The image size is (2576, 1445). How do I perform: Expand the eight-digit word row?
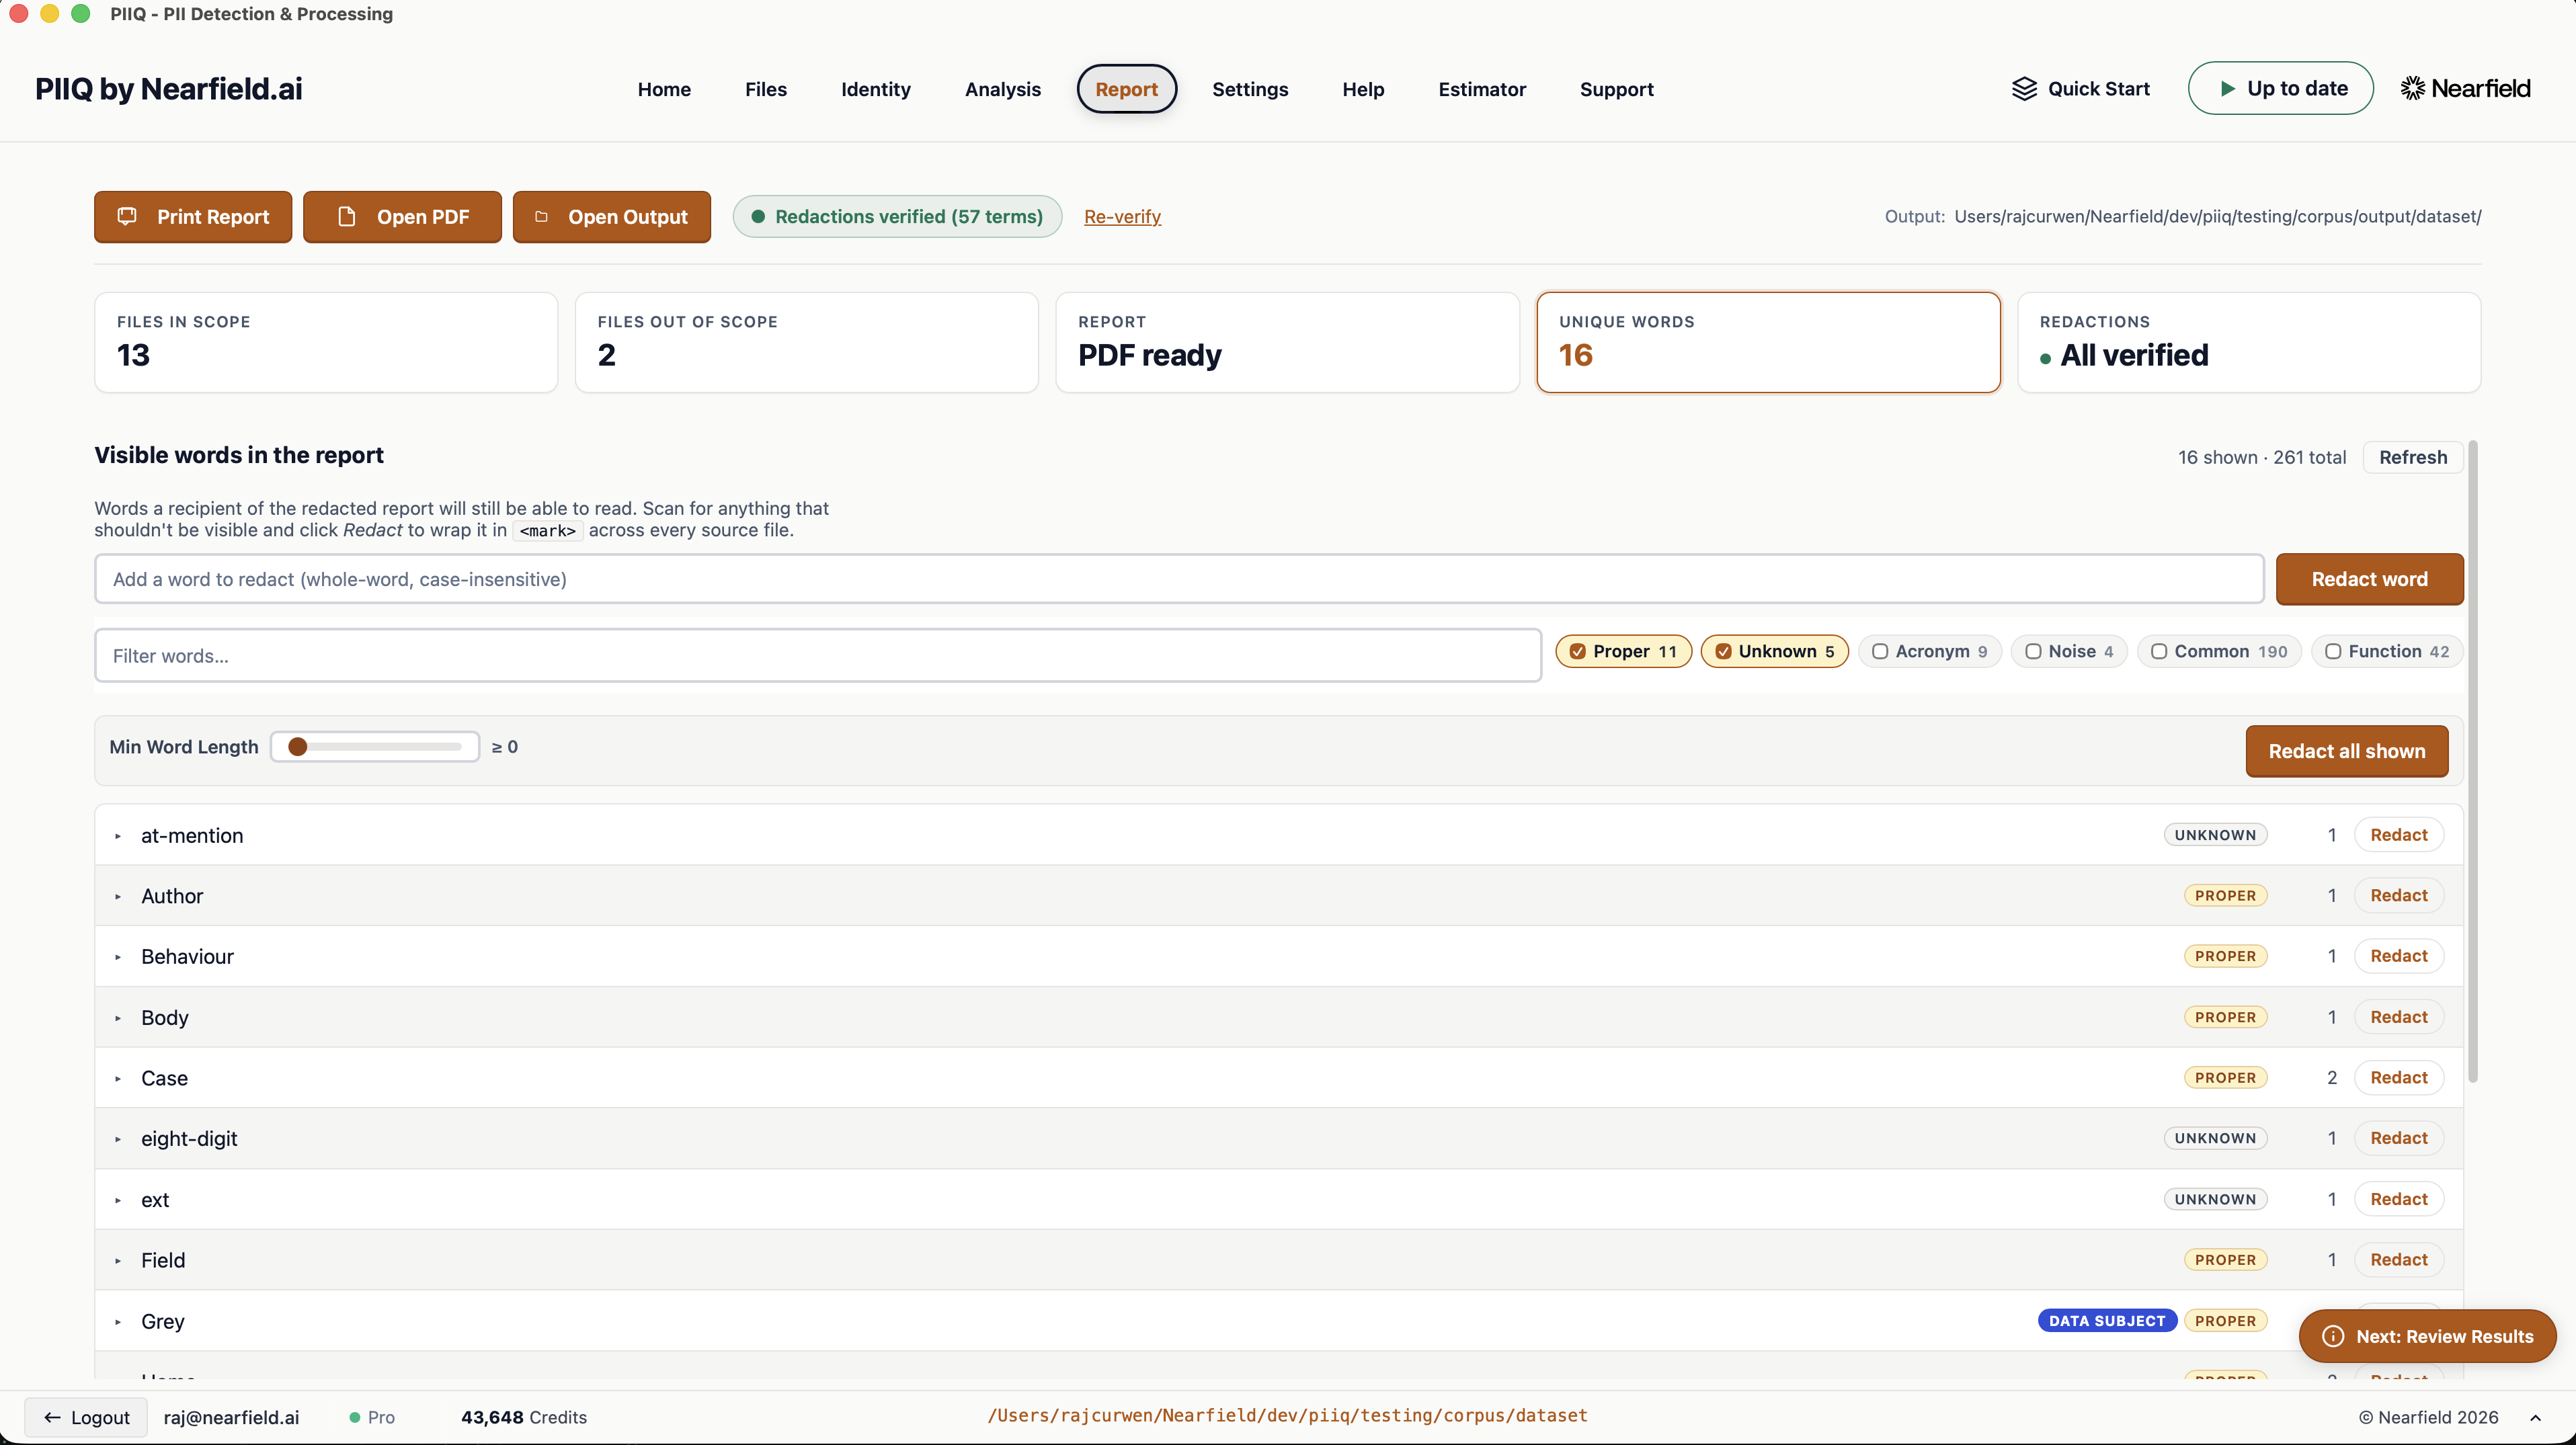pos(118,1139)
